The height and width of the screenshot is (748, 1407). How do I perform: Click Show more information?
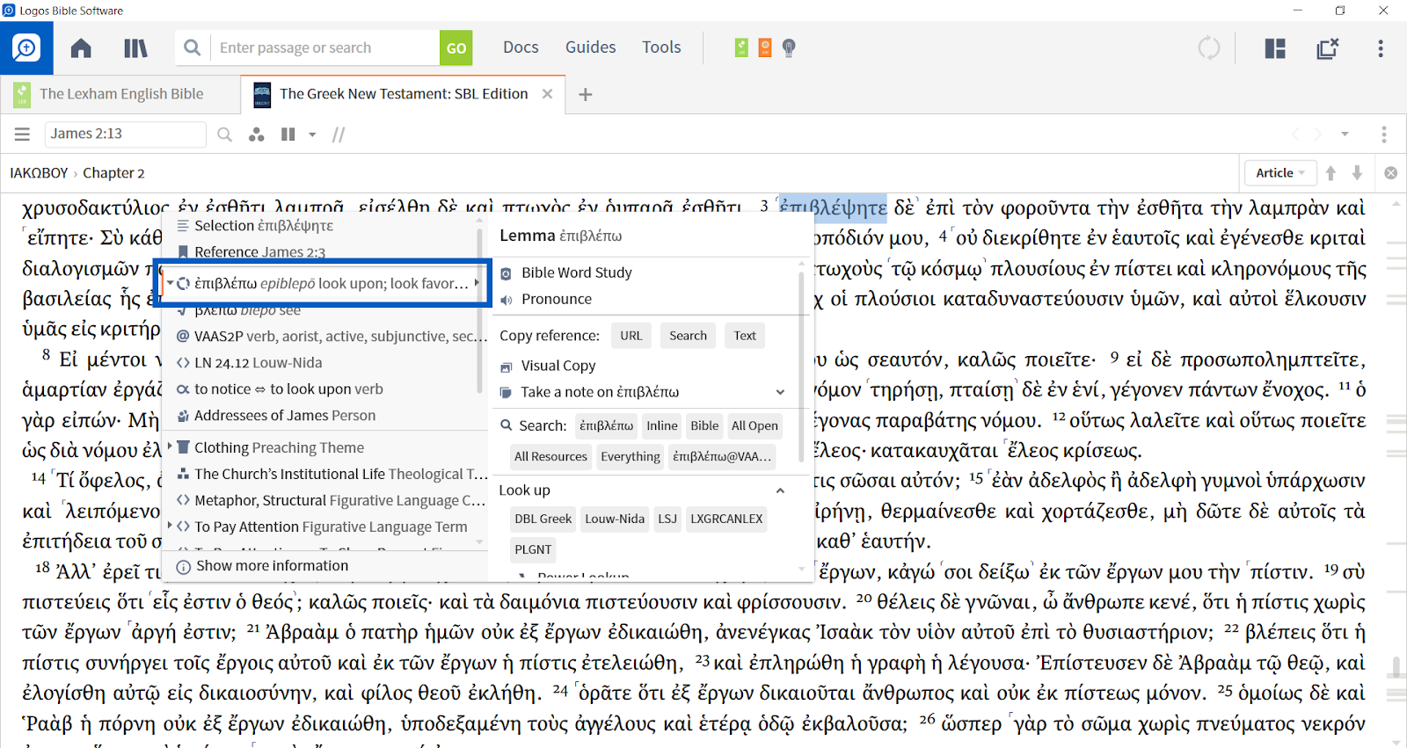[272, 566]
